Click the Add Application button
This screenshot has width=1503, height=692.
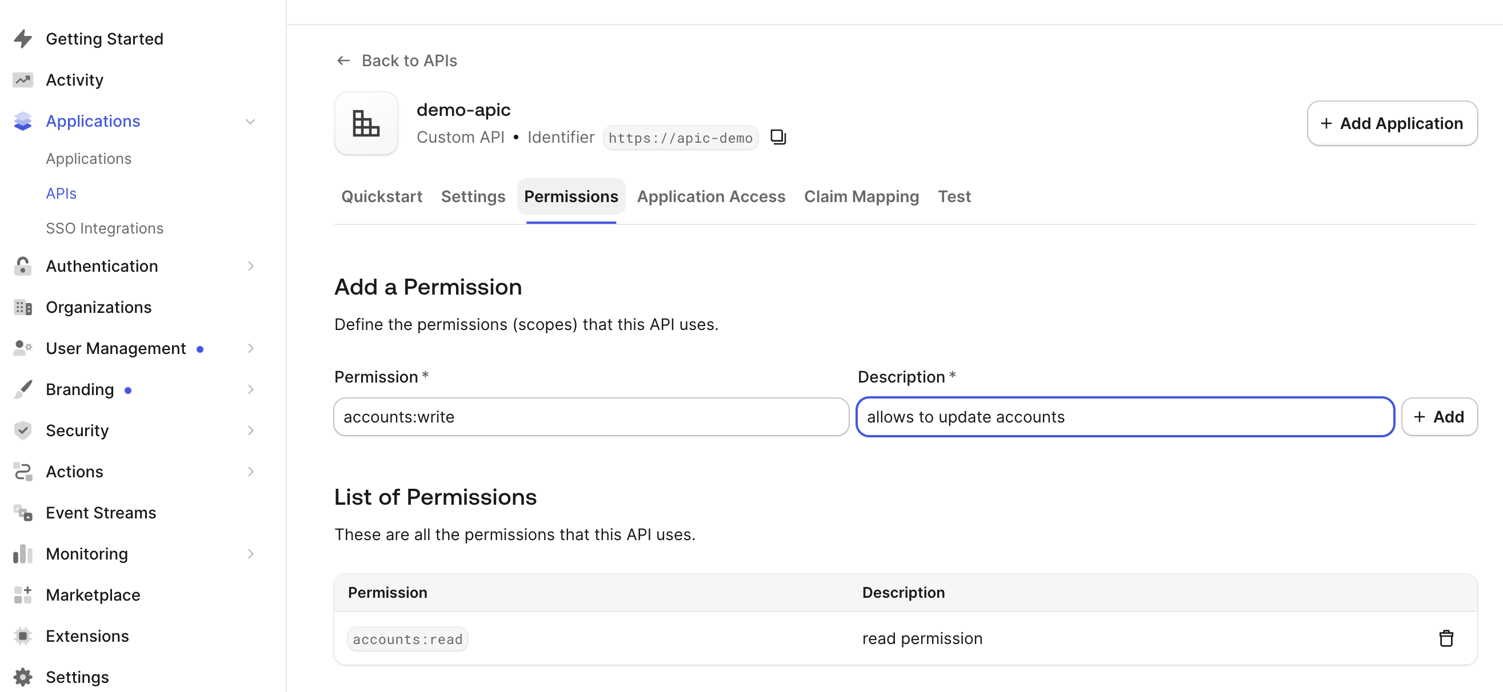click(1392, 123)
